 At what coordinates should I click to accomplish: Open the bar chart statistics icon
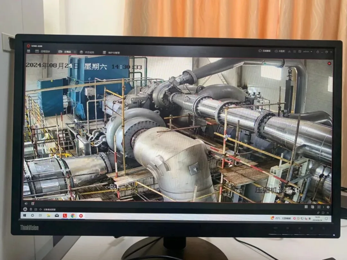(x=289, y=51)
